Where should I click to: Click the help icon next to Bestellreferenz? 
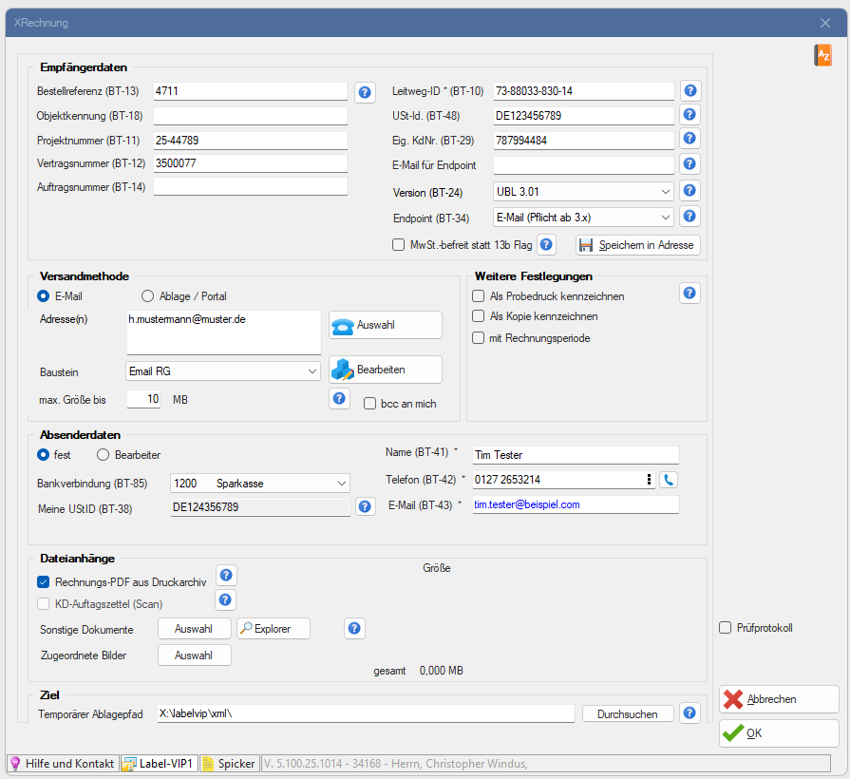click(366, 92)
